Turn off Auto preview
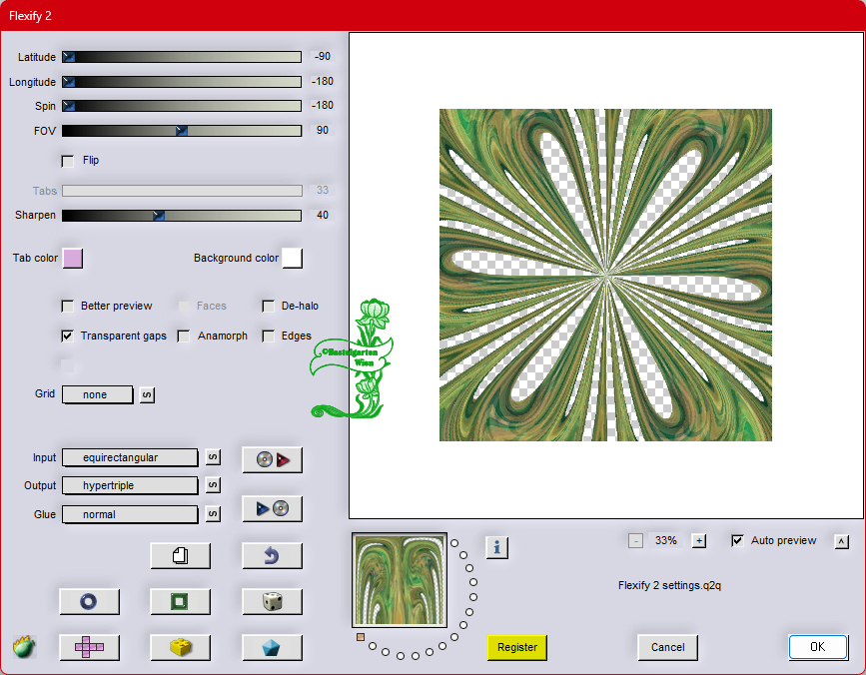Viewport: 866px width, 675px height. 738,541
